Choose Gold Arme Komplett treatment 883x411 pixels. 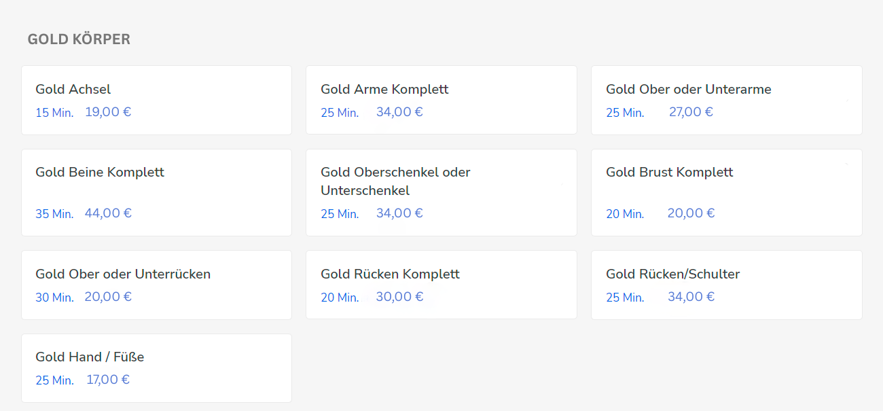pos(441,100)
